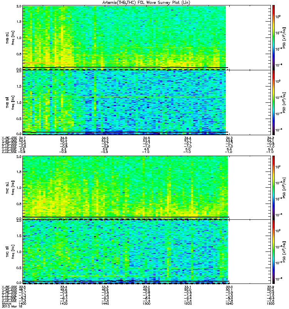Viewport: 289px width, 309px height.
Task: Click the X_RE_GSE value 32.9
Action: pyautogui.click(x=271, y=287)
